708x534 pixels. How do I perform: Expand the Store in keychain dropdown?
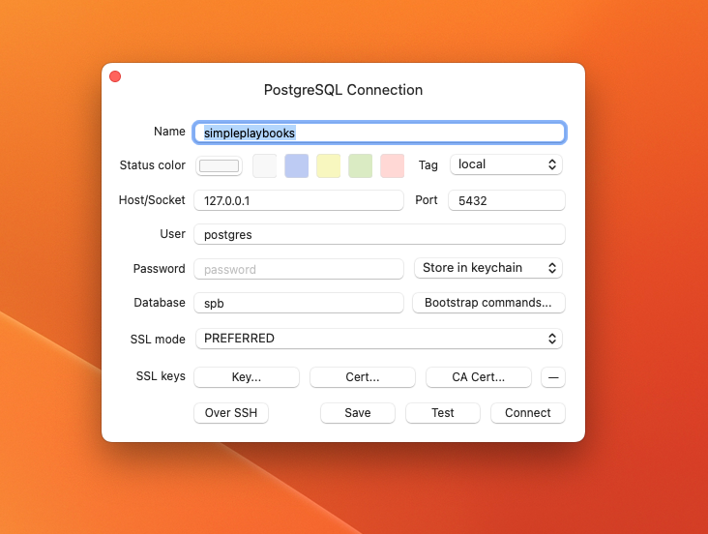487,268
